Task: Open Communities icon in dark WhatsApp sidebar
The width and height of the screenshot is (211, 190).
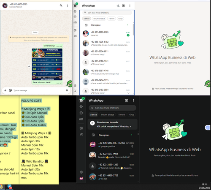Action: pyautogui.click(x=81, y=119)
